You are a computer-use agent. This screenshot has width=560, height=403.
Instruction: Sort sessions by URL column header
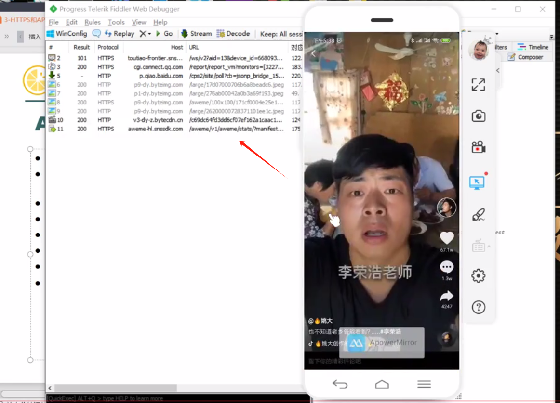194,47
